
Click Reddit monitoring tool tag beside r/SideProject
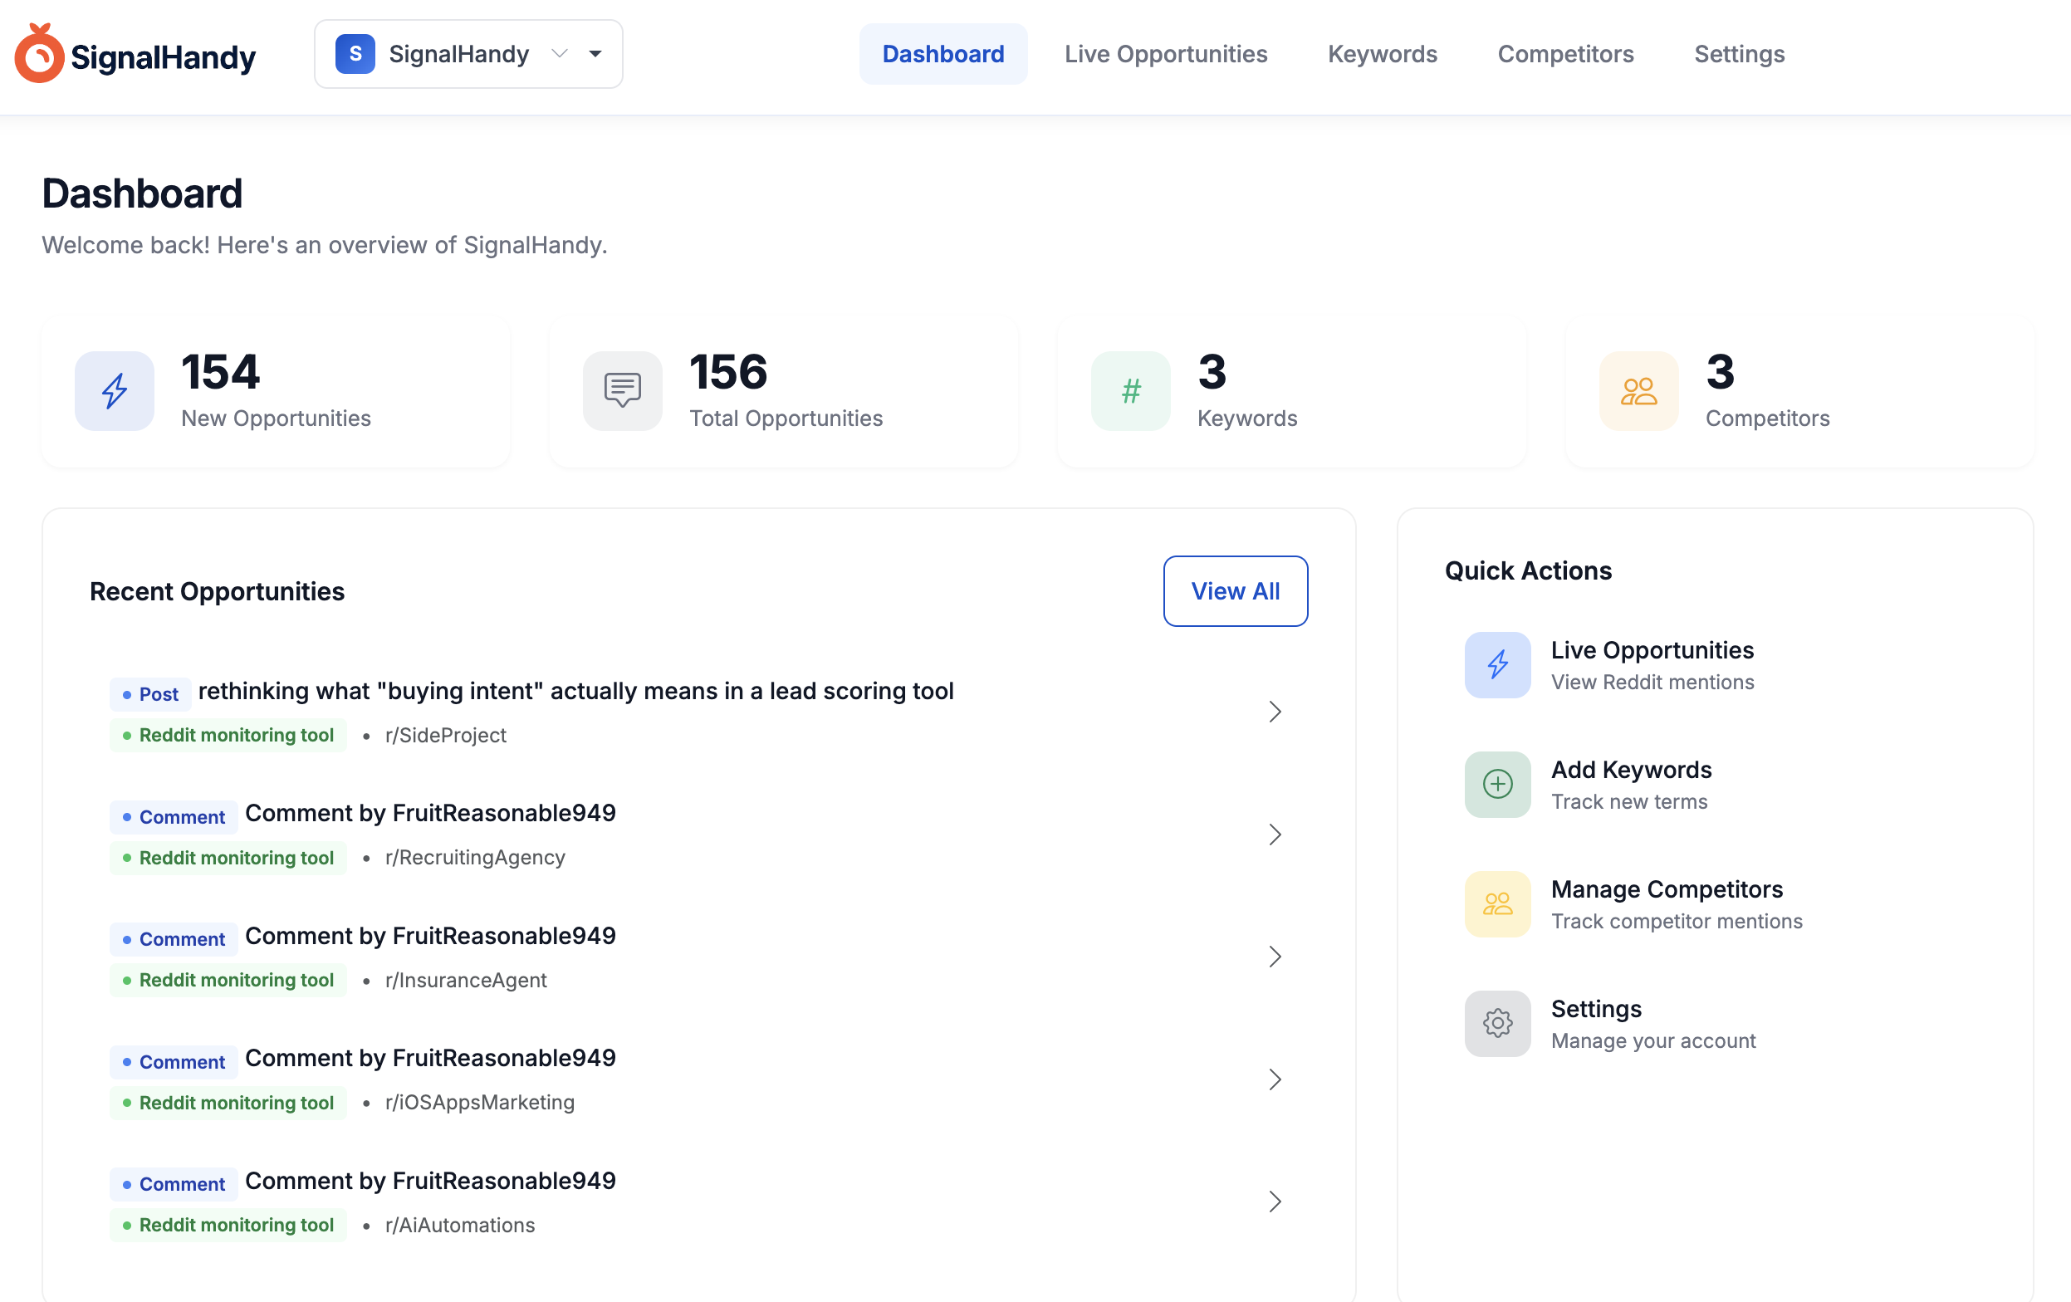(228, 735)
